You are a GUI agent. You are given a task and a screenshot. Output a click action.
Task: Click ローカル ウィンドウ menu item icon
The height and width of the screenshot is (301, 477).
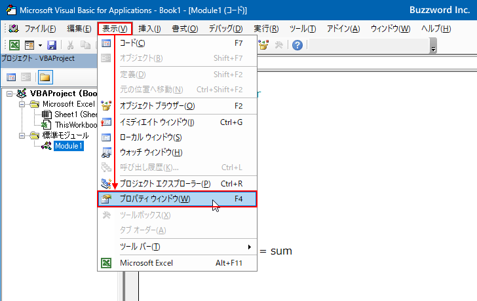point(106,137)
